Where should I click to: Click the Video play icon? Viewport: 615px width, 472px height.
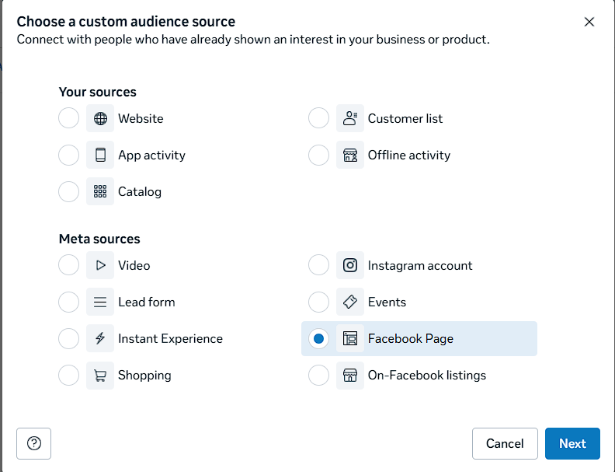[x=100, y=265]
